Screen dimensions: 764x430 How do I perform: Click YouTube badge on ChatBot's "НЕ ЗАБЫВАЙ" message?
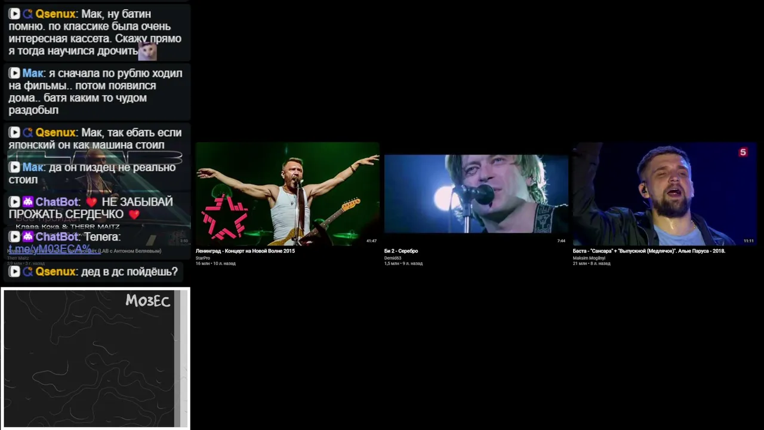14,202
